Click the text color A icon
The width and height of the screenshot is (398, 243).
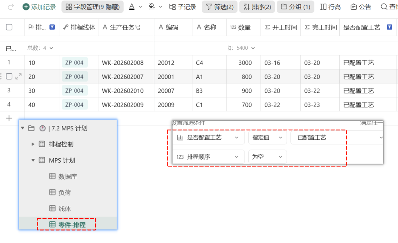coord(132,7)
